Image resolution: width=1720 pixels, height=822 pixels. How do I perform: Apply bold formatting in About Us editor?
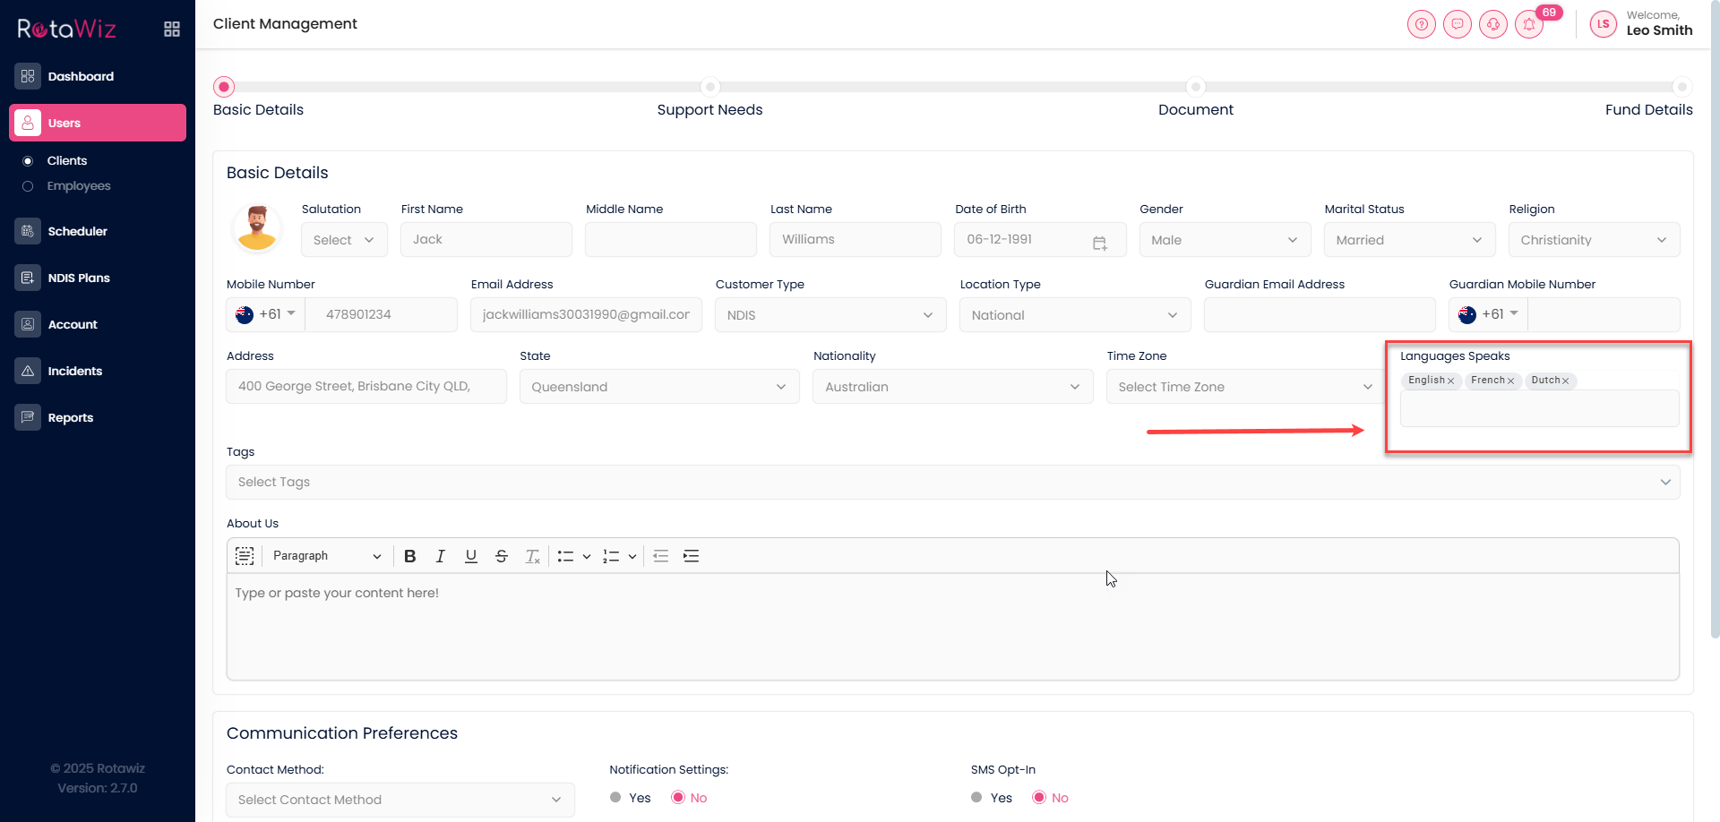pos(410,556)
